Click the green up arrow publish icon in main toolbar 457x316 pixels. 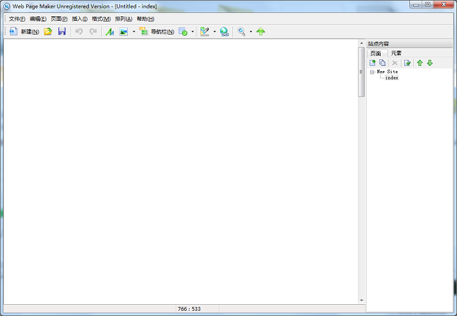point(261,31)
